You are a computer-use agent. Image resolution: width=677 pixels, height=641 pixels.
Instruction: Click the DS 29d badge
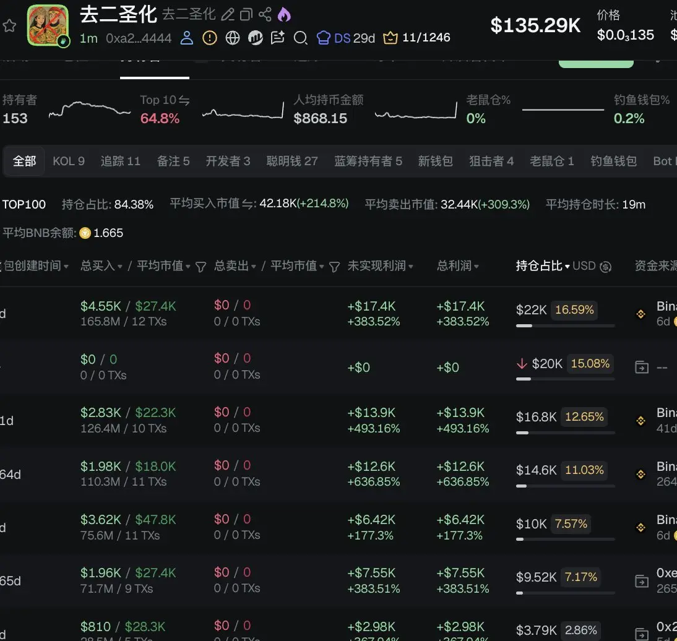click(x=346, y=38)
